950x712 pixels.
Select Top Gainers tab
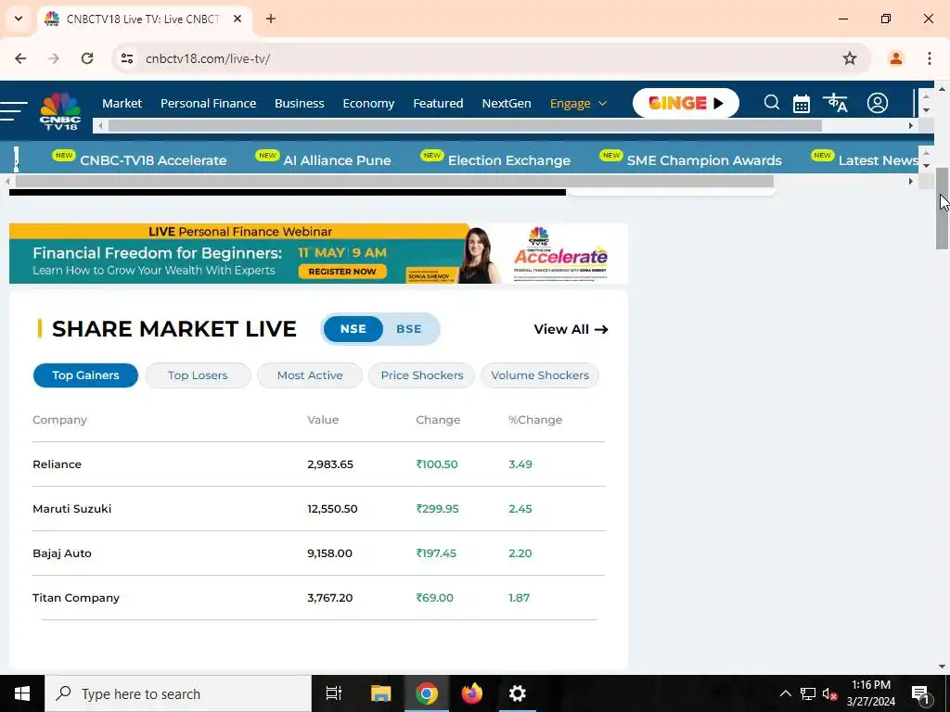point(85,375)
